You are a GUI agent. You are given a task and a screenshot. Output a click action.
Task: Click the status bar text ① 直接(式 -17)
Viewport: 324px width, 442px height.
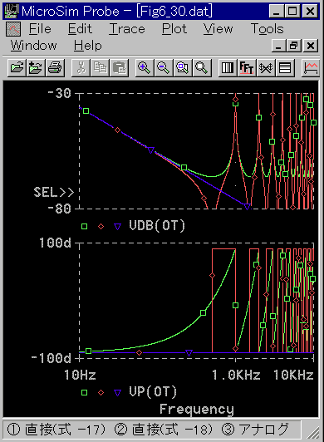coord(56,430)
